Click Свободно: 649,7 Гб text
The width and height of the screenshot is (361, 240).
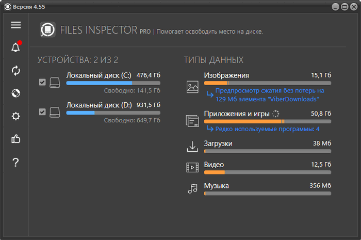click(x=132, y=120)
